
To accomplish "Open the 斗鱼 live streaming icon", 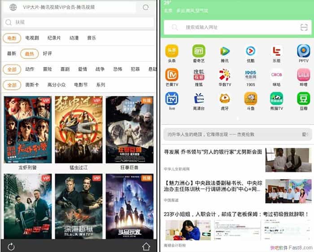I will (251, 99).
